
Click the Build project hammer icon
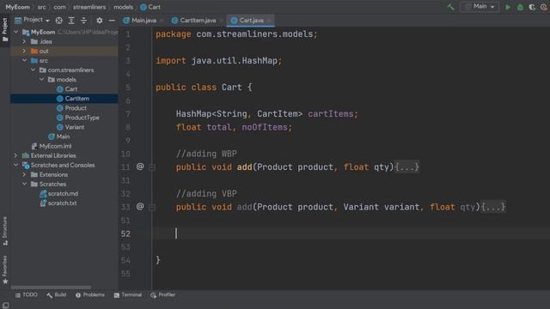point(450,7)
